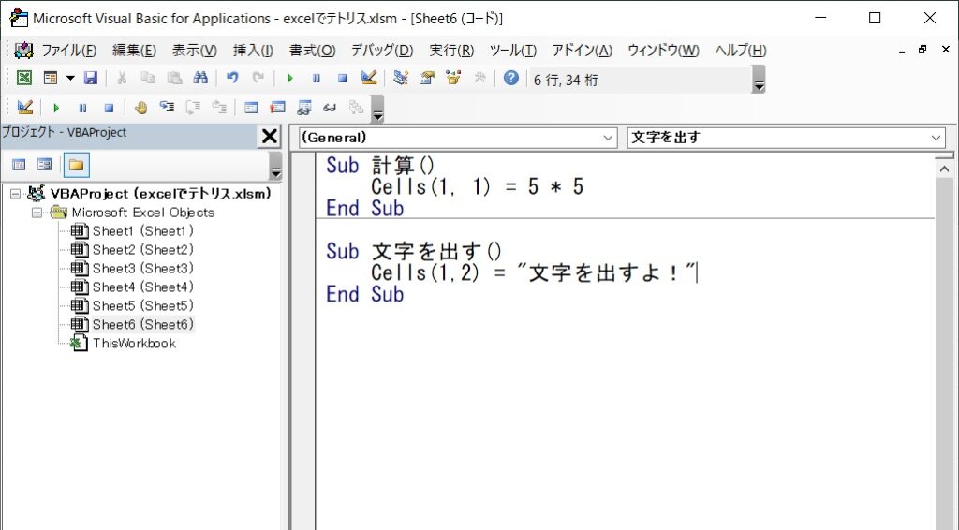Open the Immediate Window icon
The image size is (959, 530).
click(277, 108)
